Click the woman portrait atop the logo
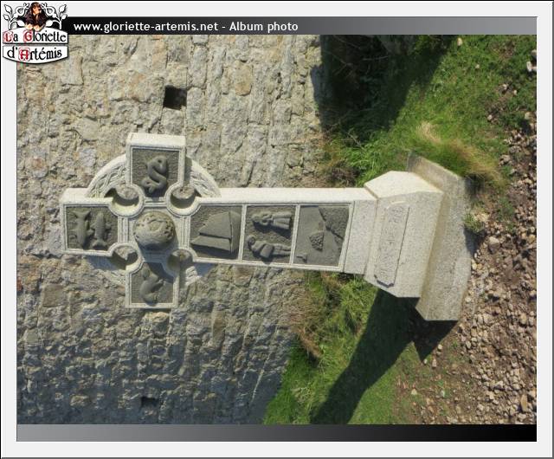 tap(35, 15)
